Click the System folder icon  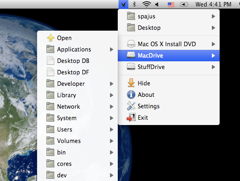pyautogui.click(x=51, y=118)
